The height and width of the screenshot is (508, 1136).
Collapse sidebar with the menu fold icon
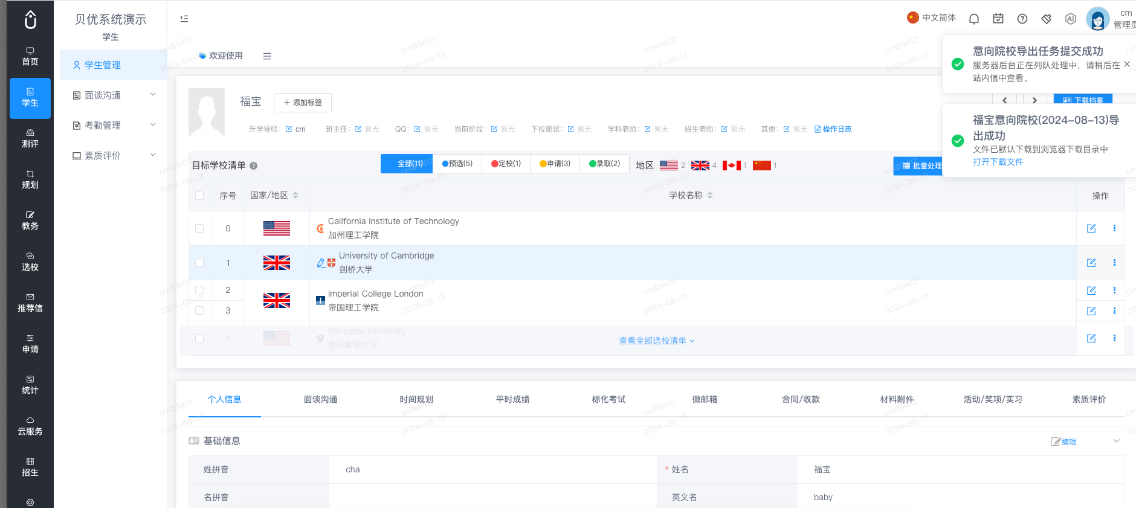(184, 19)
